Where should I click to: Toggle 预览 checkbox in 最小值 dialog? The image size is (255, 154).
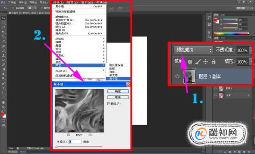coord(109,104)
